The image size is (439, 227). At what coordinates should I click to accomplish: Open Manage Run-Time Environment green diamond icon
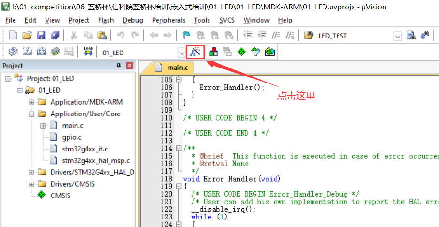241,52
